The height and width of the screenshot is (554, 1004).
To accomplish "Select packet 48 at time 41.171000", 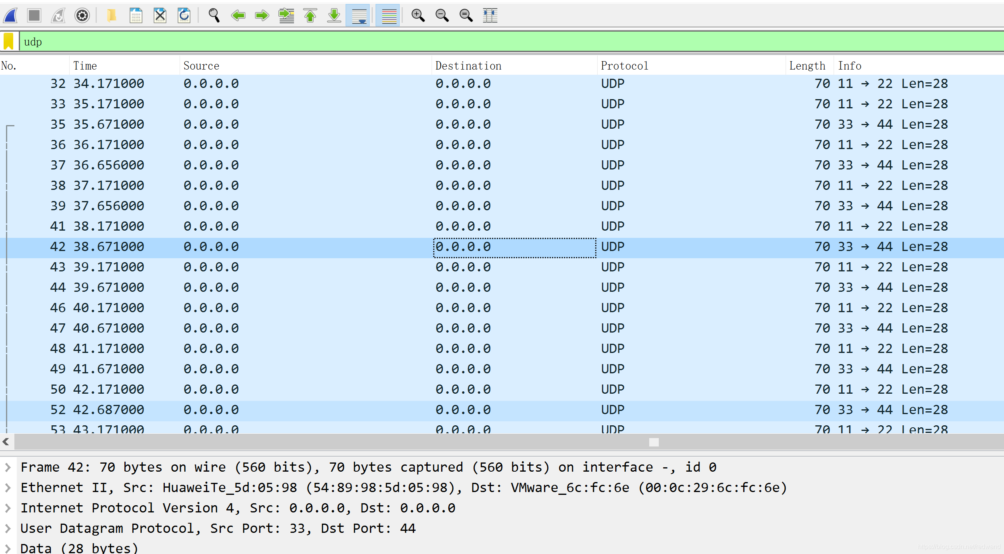I will tap(502, 349).
